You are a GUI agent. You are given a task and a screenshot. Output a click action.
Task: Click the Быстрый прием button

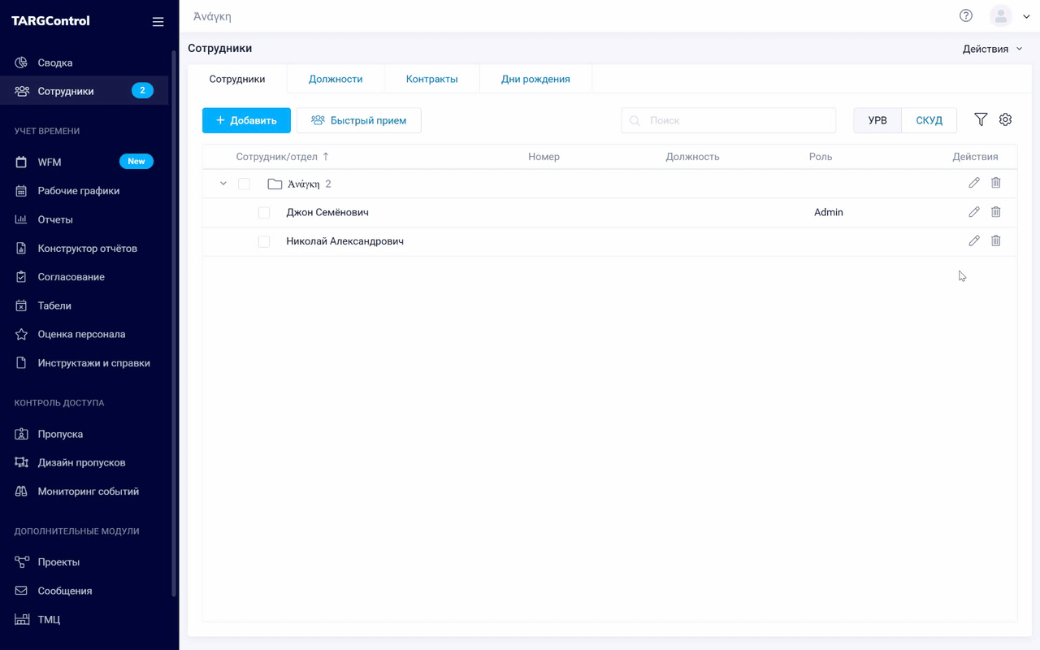pos(358,120)
